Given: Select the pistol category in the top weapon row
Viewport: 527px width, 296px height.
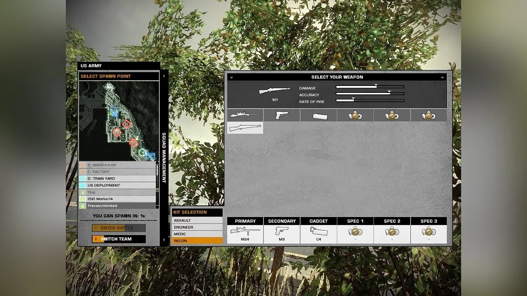Looking at the screenshot, I should click(x=282, y=115).
